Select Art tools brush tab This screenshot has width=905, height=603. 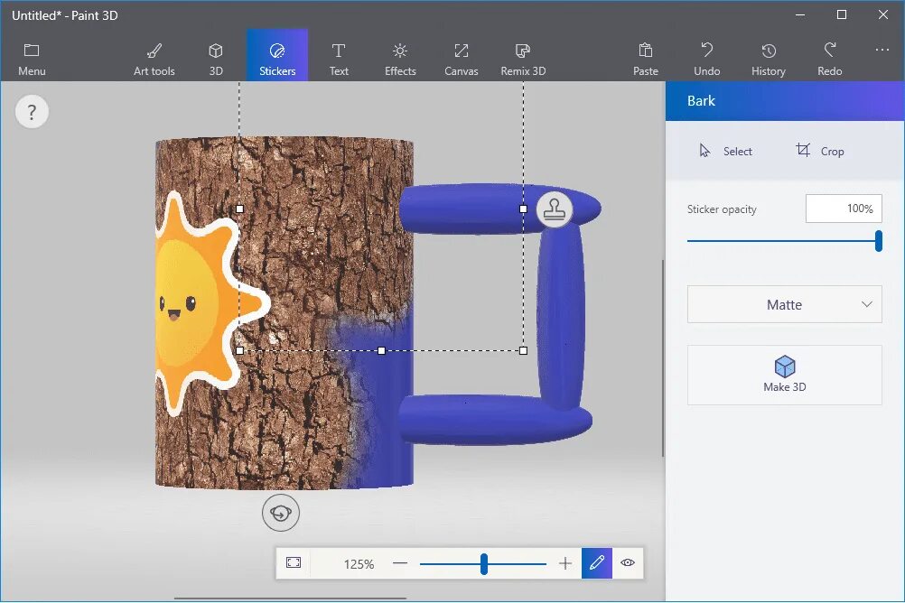pos(154,59)
